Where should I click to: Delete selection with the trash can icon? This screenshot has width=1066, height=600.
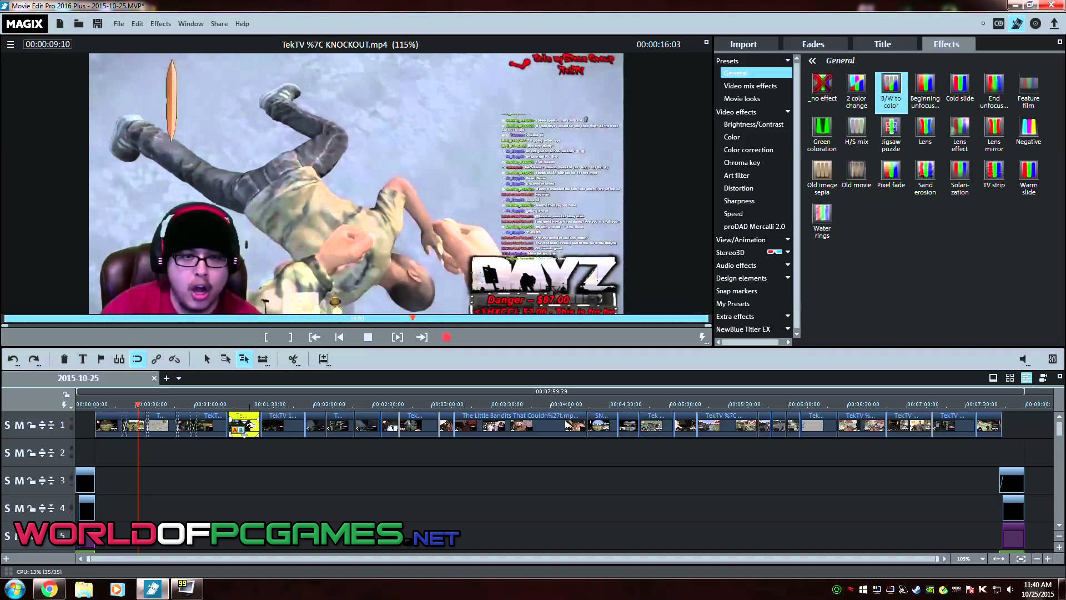(x=64, y=359)
